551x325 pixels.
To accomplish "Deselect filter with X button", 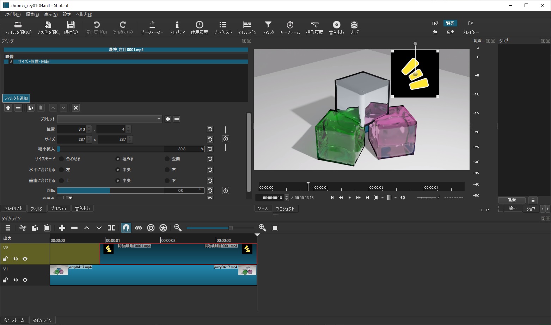I will click(76, 108).
